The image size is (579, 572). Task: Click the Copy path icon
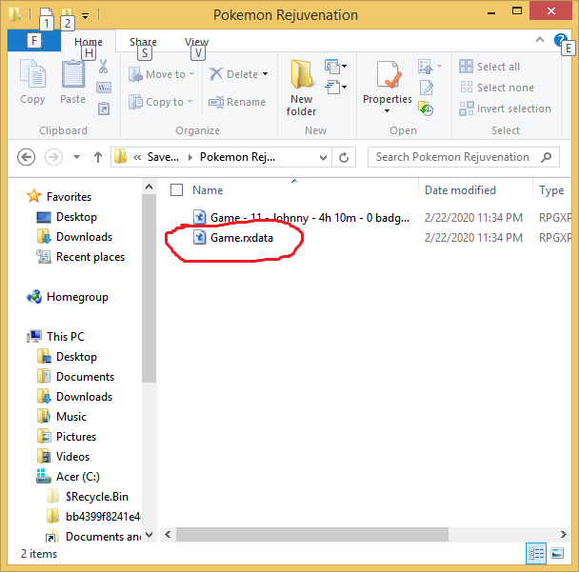104,88
